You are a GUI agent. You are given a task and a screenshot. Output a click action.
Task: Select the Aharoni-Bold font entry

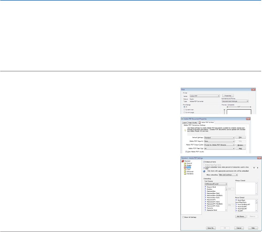(211, 187)
